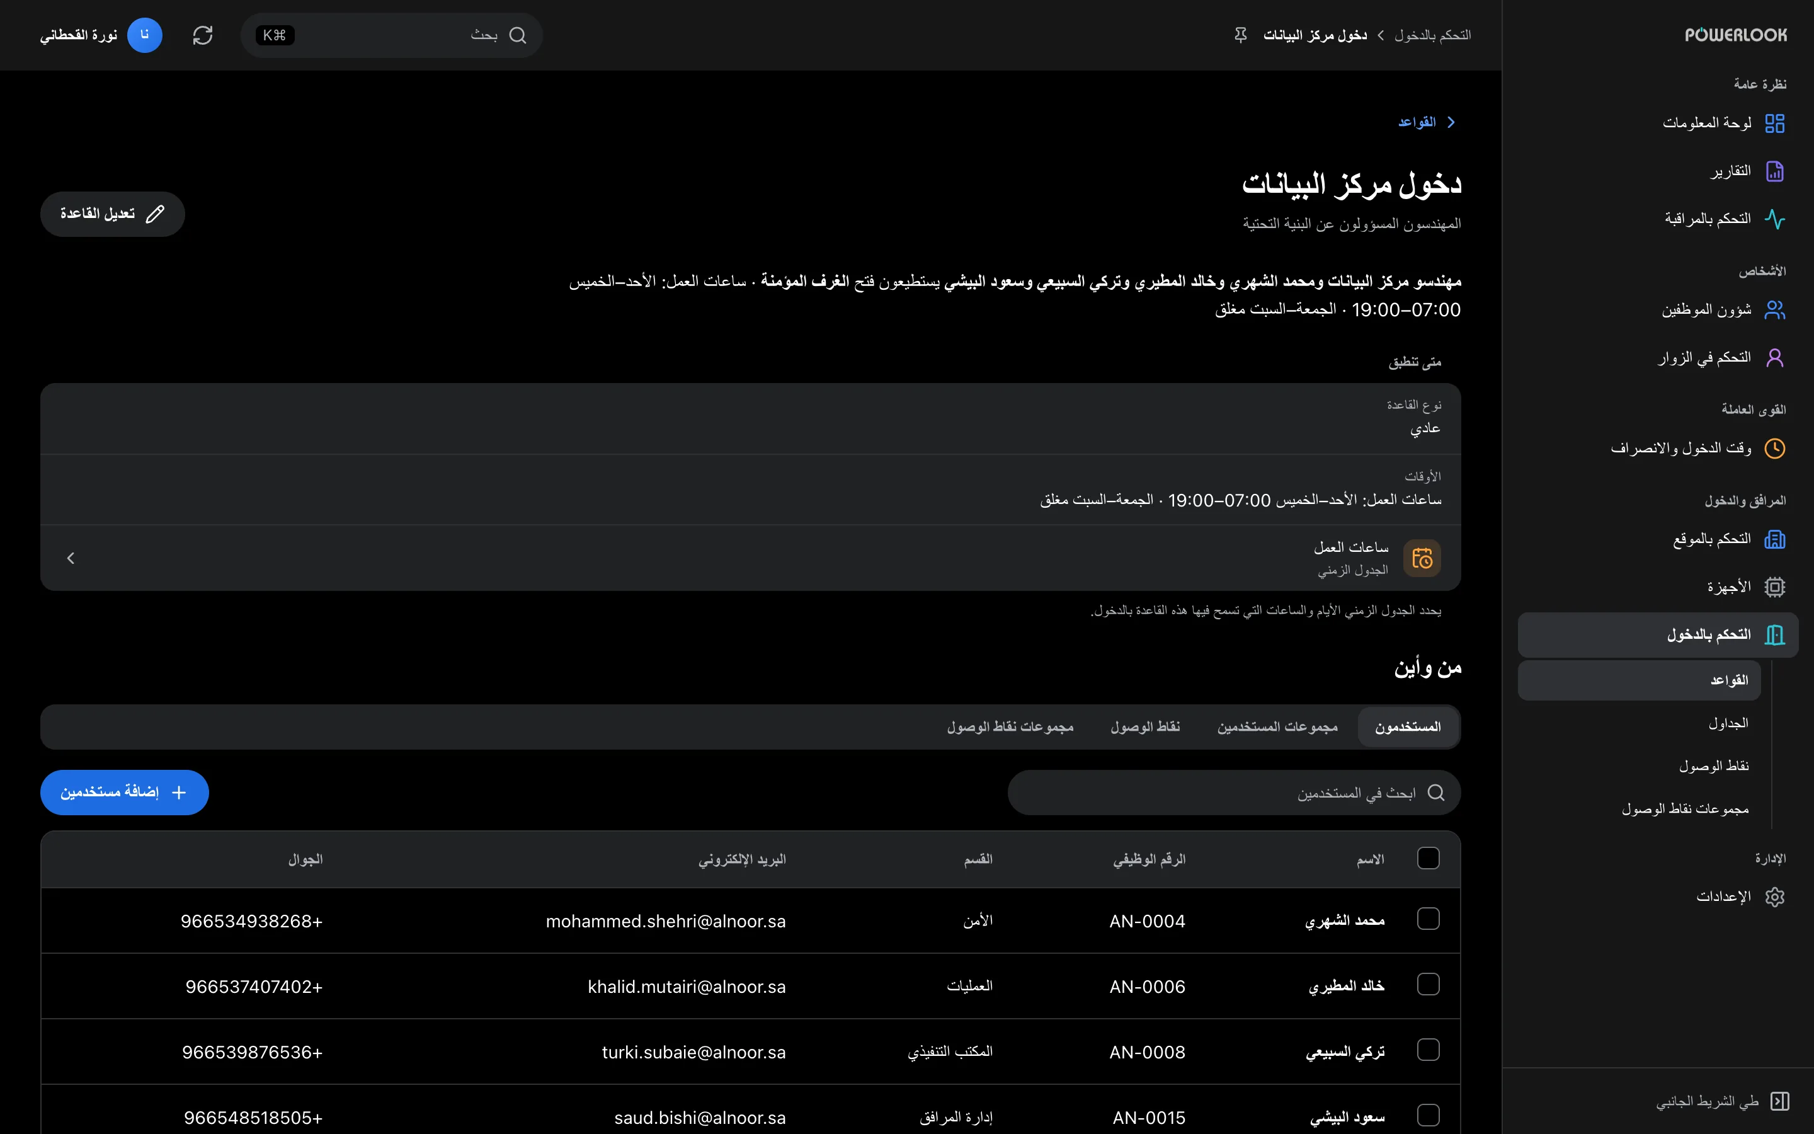Screen dimensions: 1814x1134
Task: Click the pin icon in the breadcrumb bar
Action: [1241, 35]
